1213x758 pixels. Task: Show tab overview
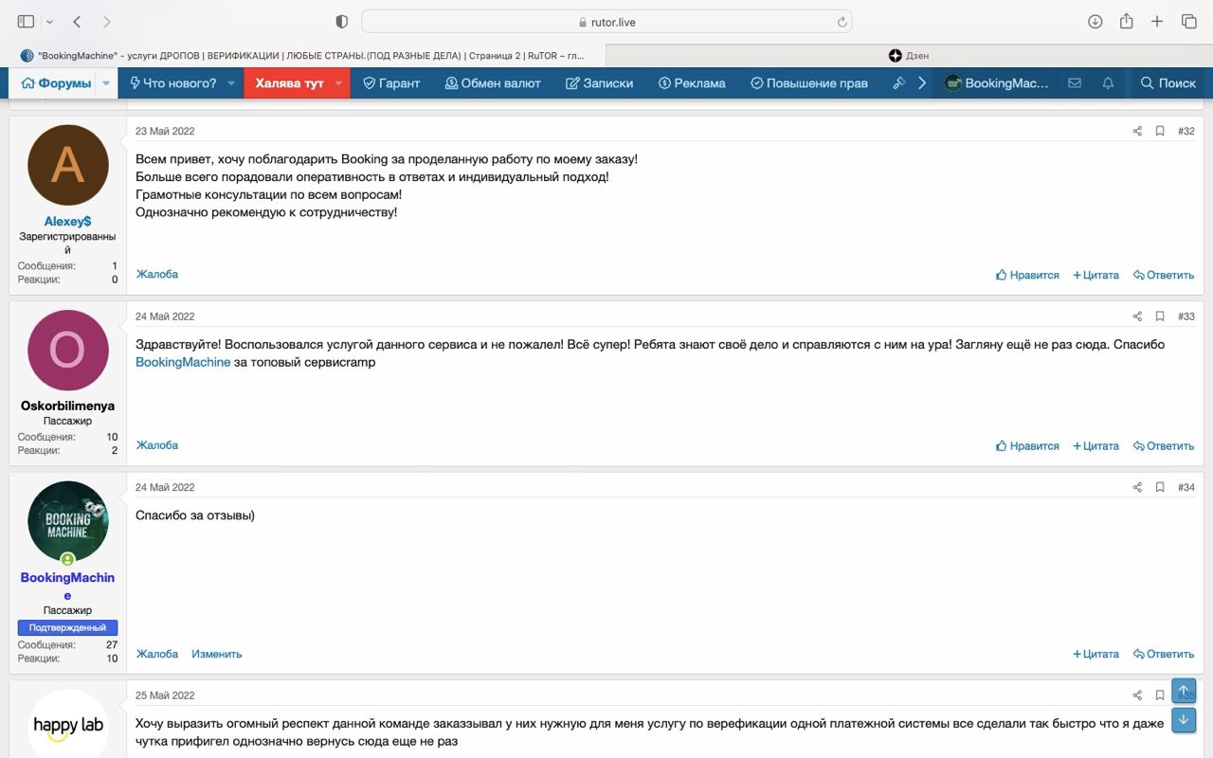[1188, 21]
